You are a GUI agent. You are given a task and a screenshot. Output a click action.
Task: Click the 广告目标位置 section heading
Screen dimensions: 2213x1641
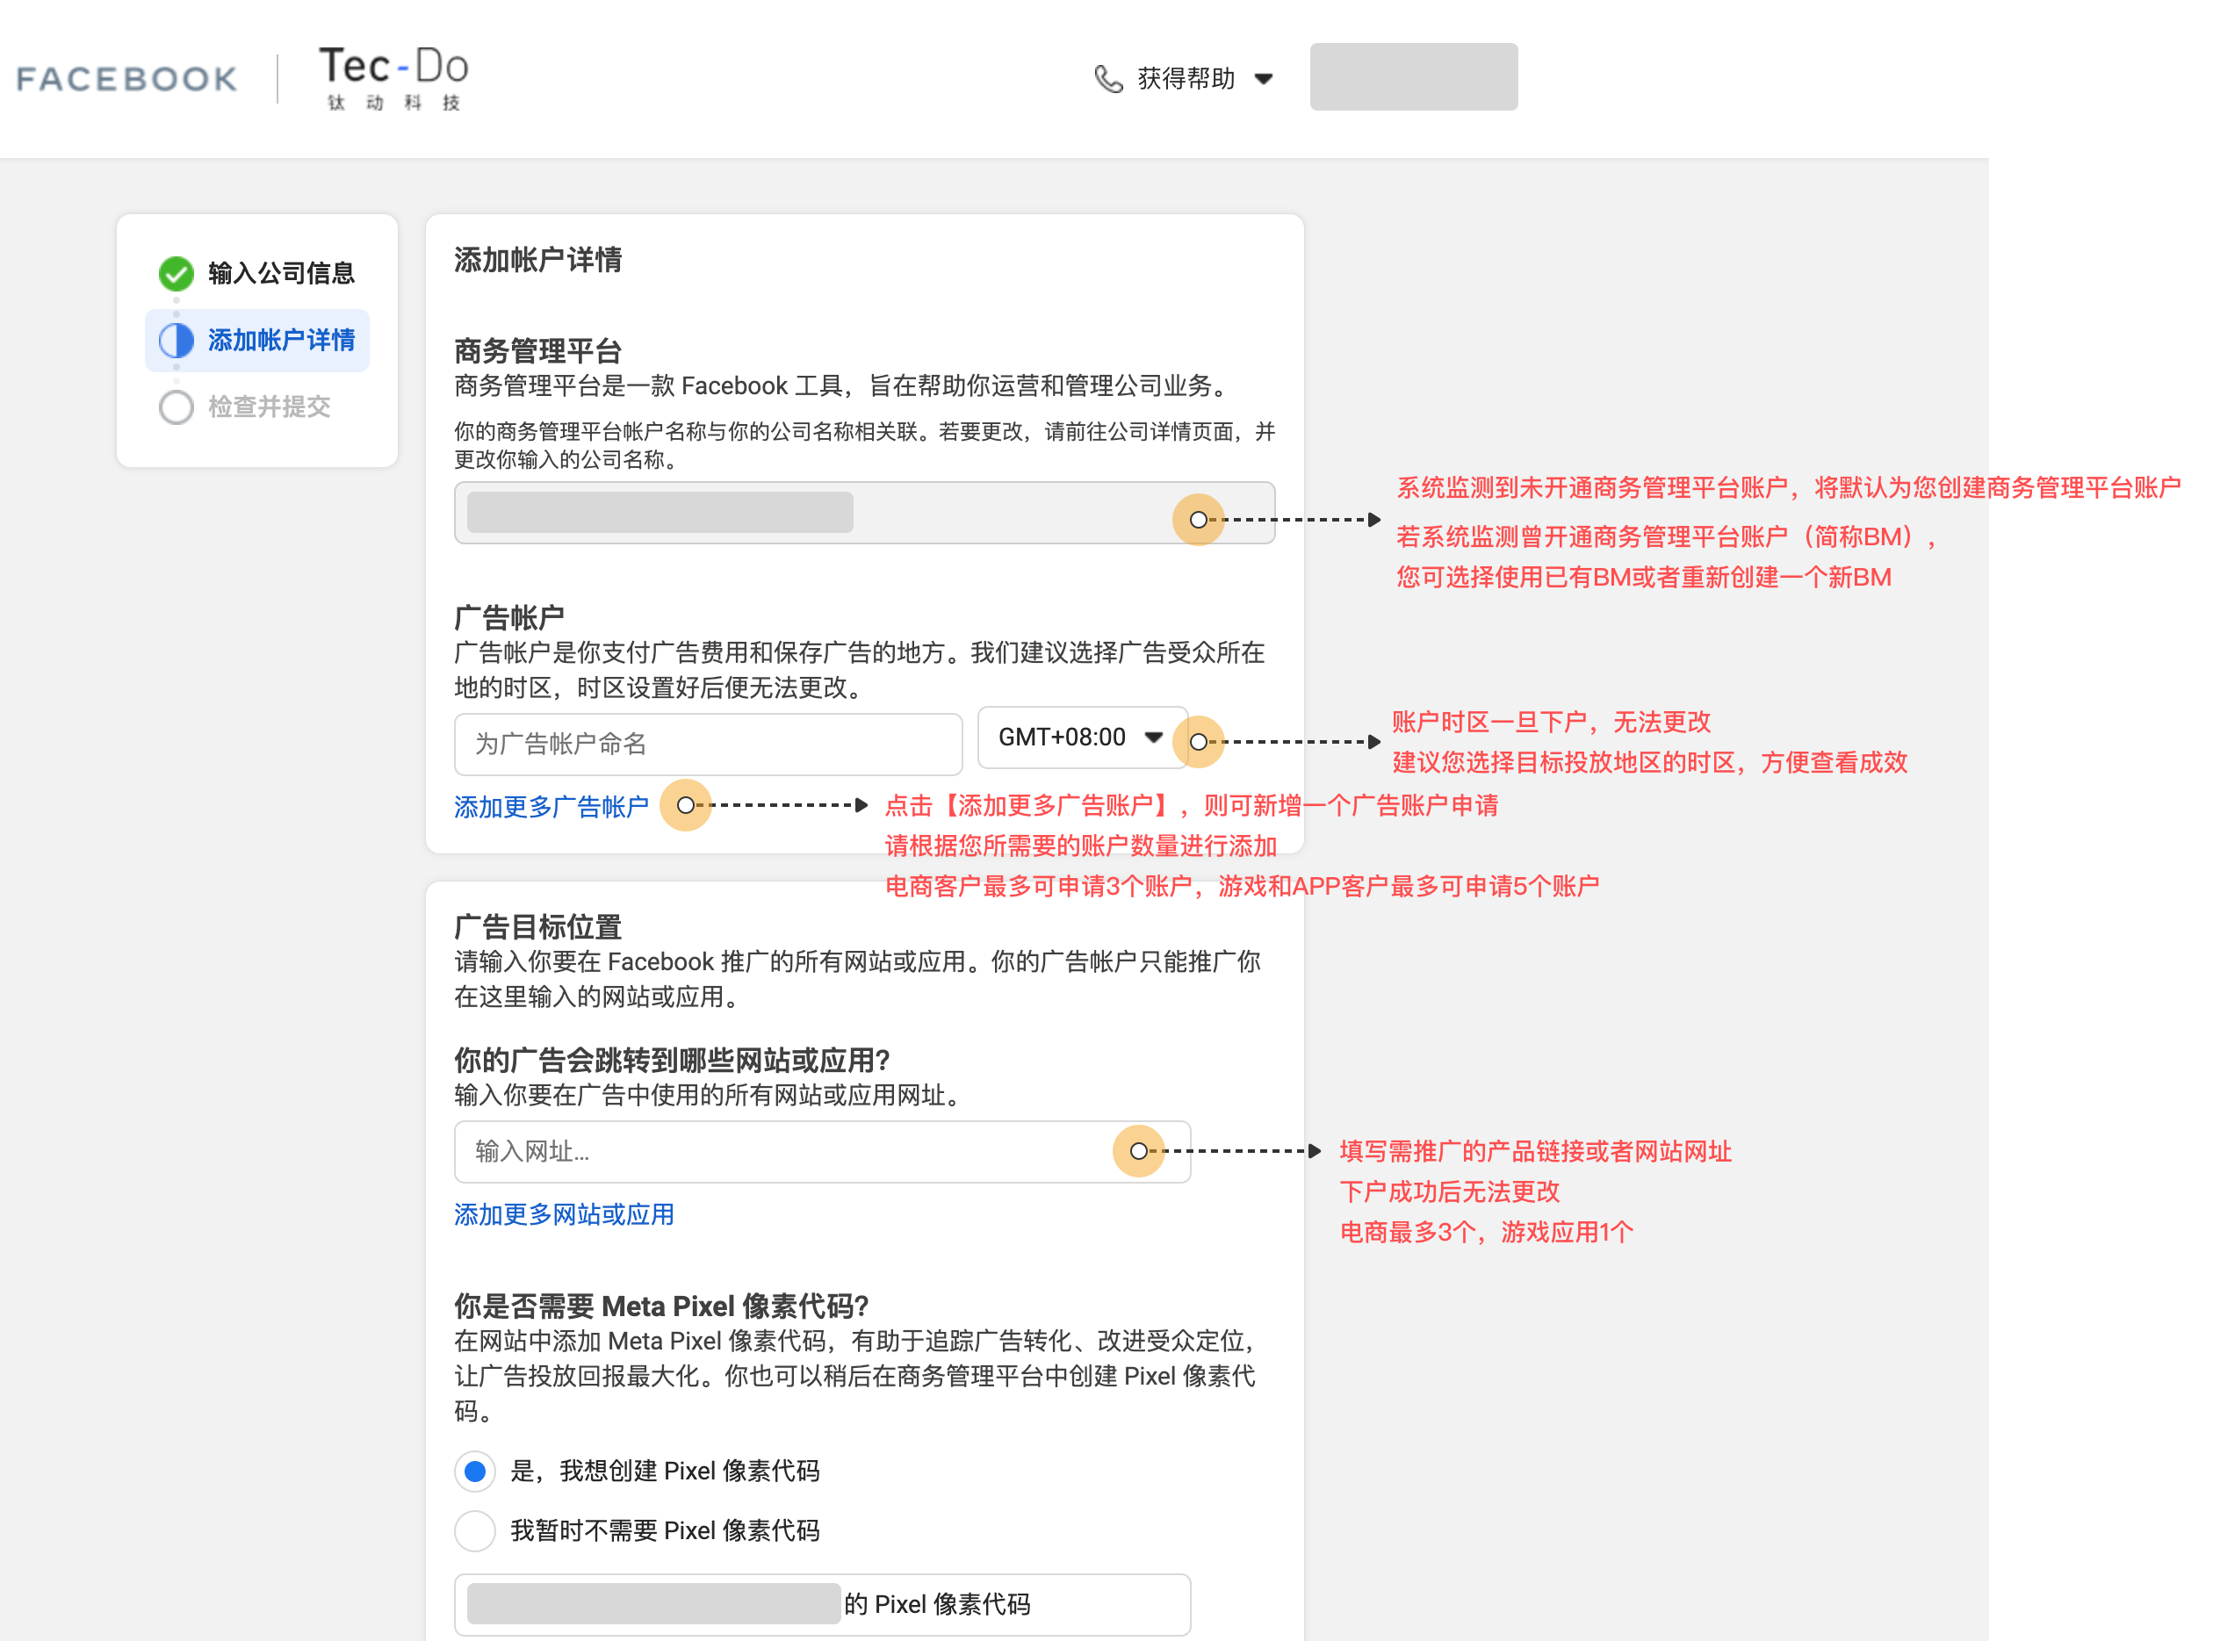pos(537,927)
